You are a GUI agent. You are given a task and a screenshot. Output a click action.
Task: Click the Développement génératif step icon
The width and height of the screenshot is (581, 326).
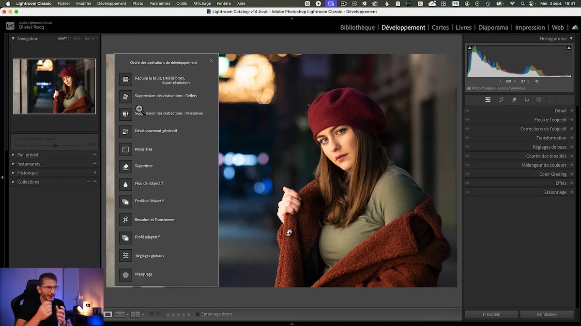click(x=125, y=131)
